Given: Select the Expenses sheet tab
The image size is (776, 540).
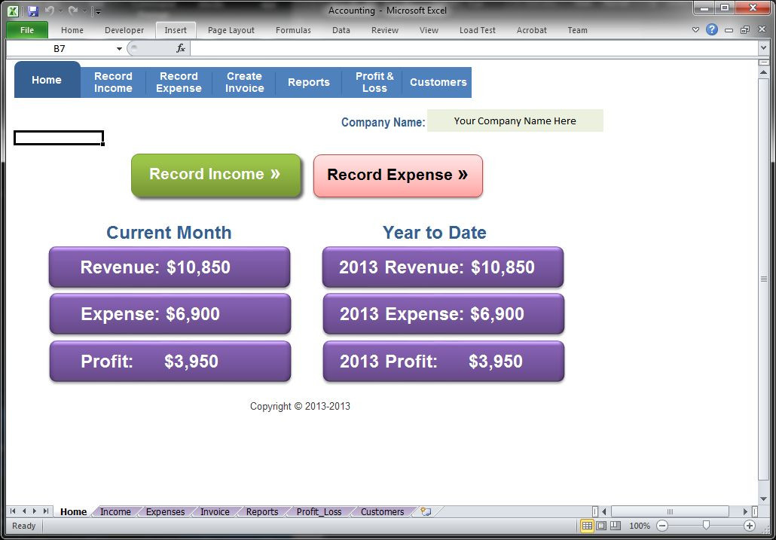Looking at the screenshot, I should click(165, 512).
